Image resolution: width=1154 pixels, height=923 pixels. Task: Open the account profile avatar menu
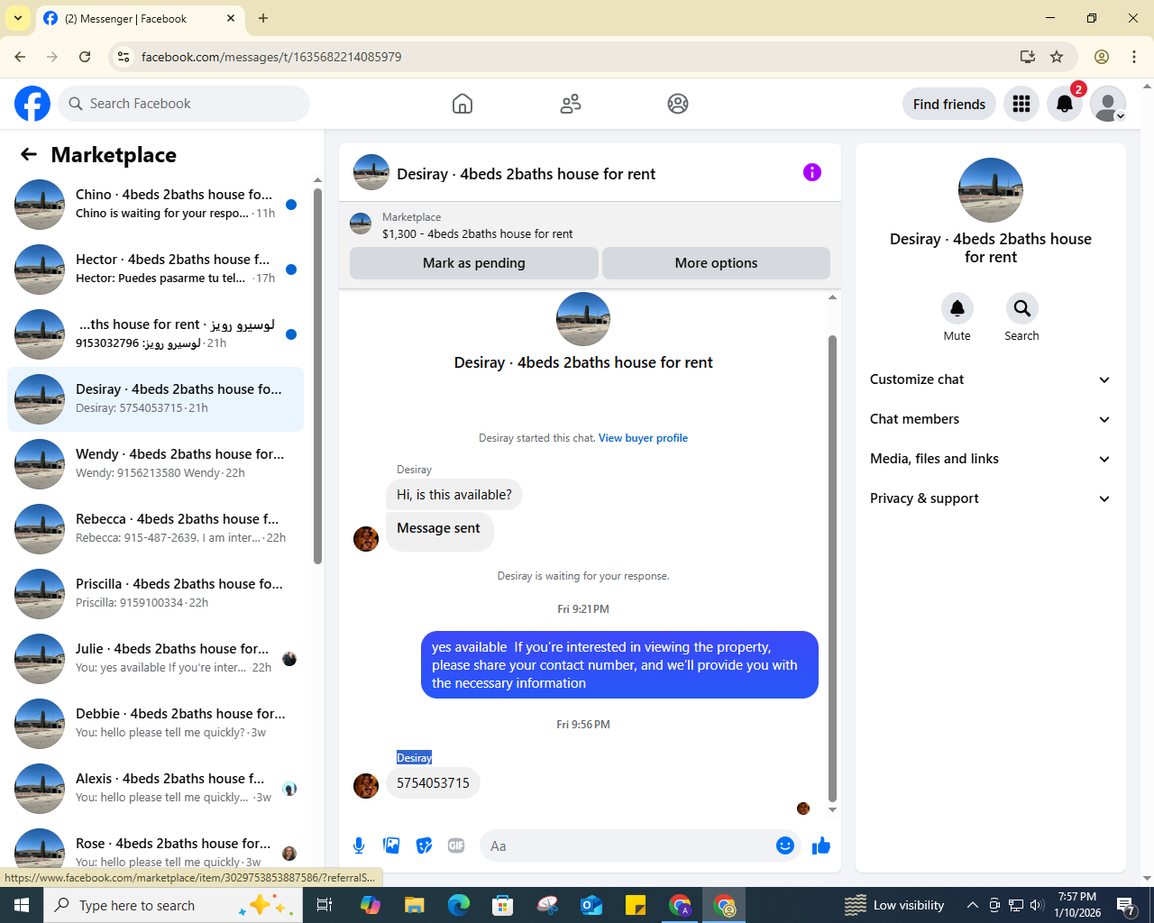pos(1108,104)
